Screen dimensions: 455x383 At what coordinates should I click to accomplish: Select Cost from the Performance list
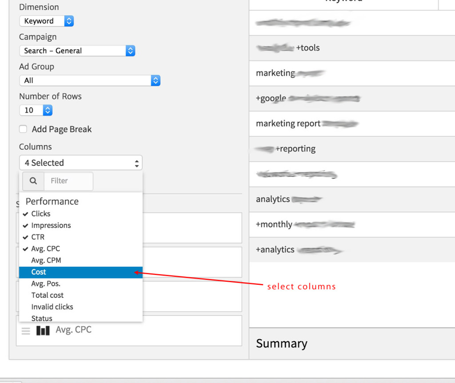(x=39, y=272)
